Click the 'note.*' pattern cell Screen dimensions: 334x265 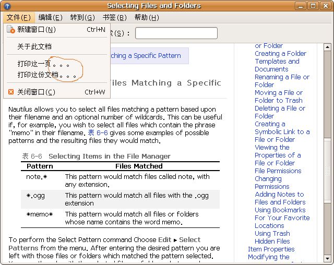pos(37,177)
